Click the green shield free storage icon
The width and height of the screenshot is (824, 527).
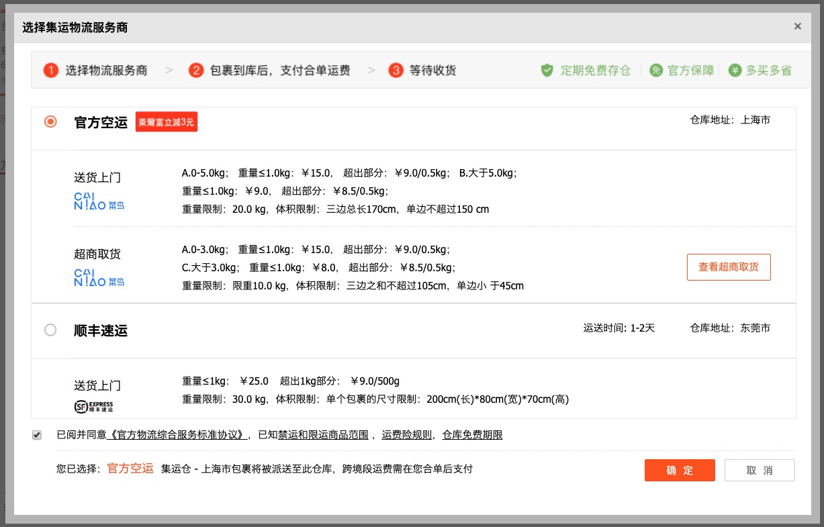click(x=547, y=70)
